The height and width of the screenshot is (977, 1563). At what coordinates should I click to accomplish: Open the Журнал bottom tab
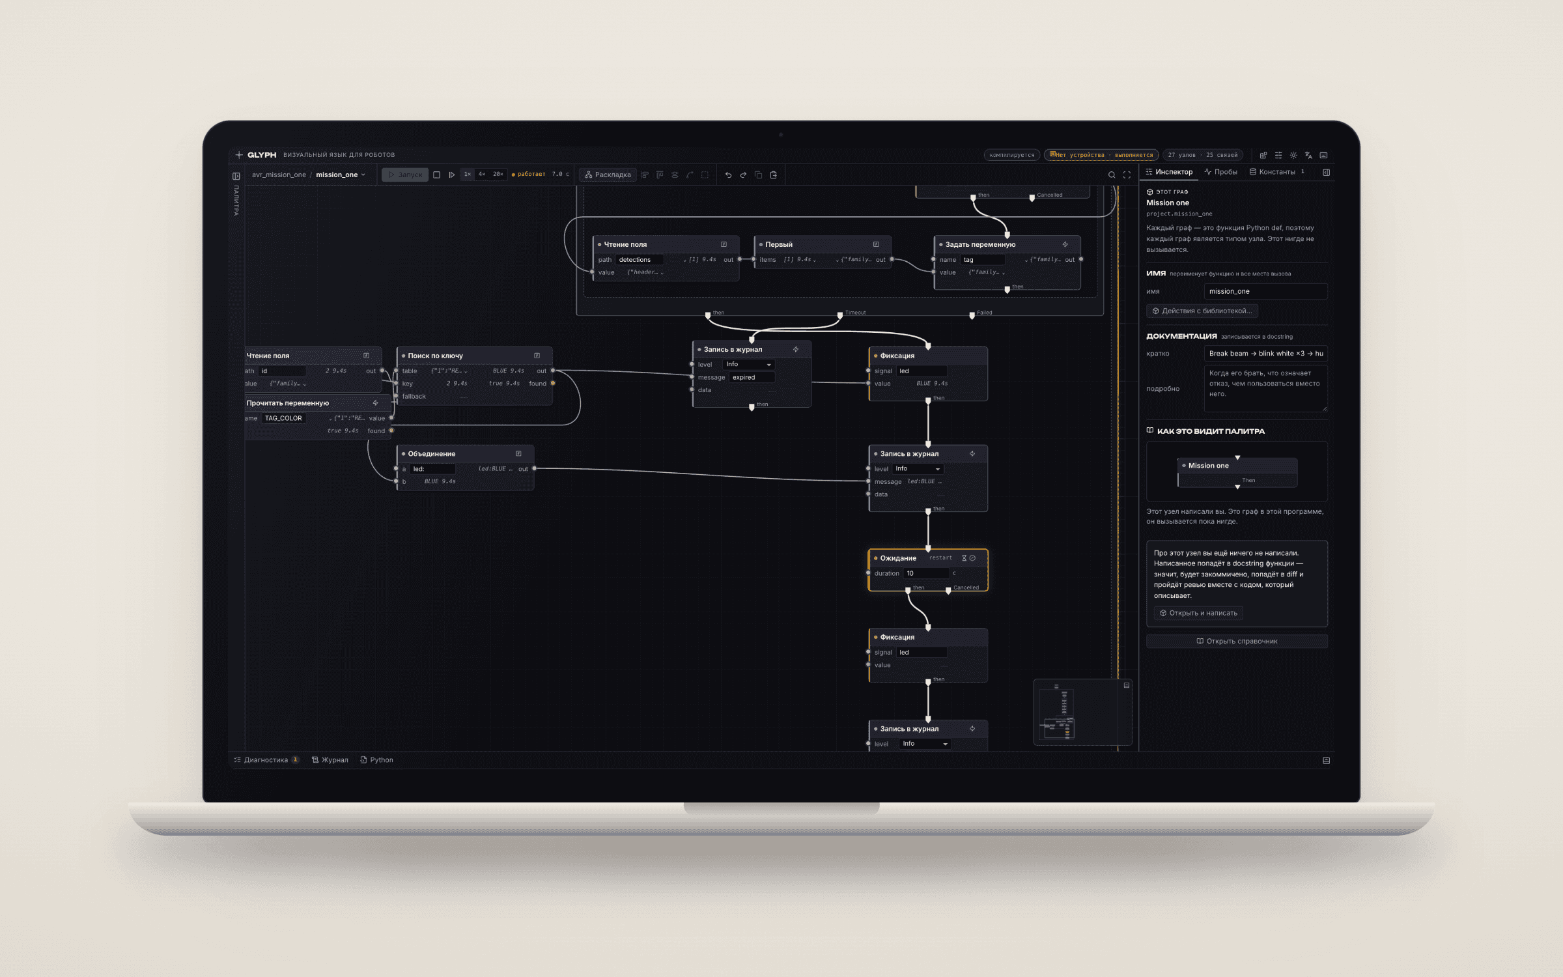[330, 760]
